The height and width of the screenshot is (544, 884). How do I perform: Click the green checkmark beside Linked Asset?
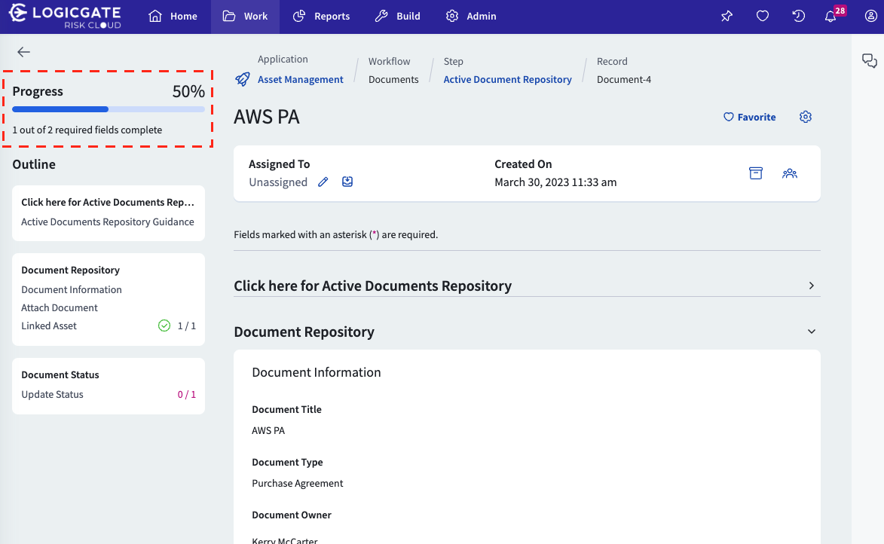pos(164,325)
